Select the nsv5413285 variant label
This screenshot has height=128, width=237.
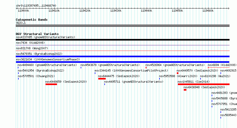tap(228, 109)
